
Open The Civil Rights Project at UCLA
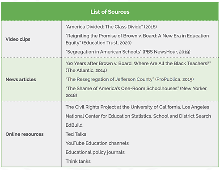[x=137, y=107]
